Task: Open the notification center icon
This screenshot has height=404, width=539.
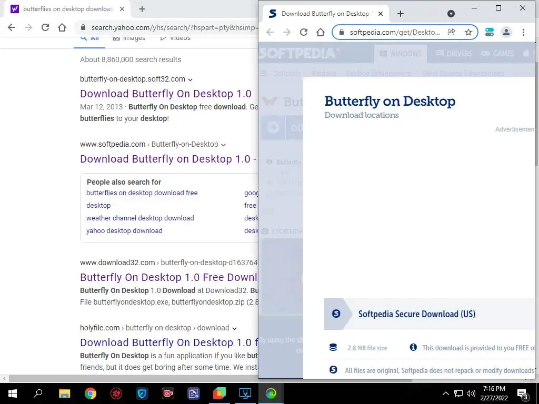Action: (523, 393)
